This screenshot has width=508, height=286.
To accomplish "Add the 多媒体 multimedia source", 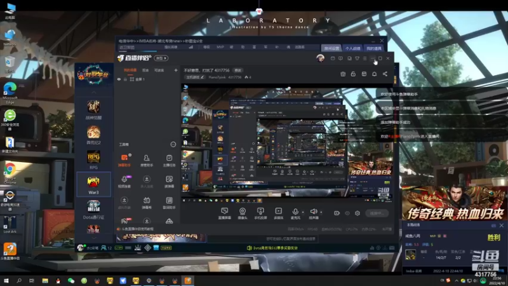I will click(278, 214).
